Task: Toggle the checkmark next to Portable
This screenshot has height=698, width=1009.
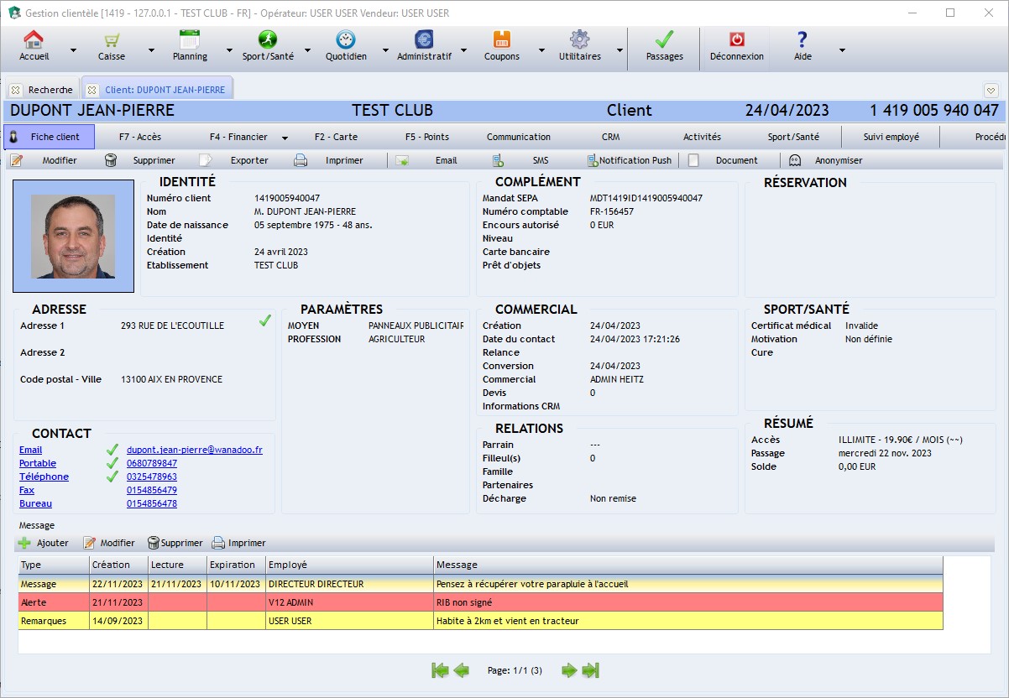Action: click(x=112, y=463)
